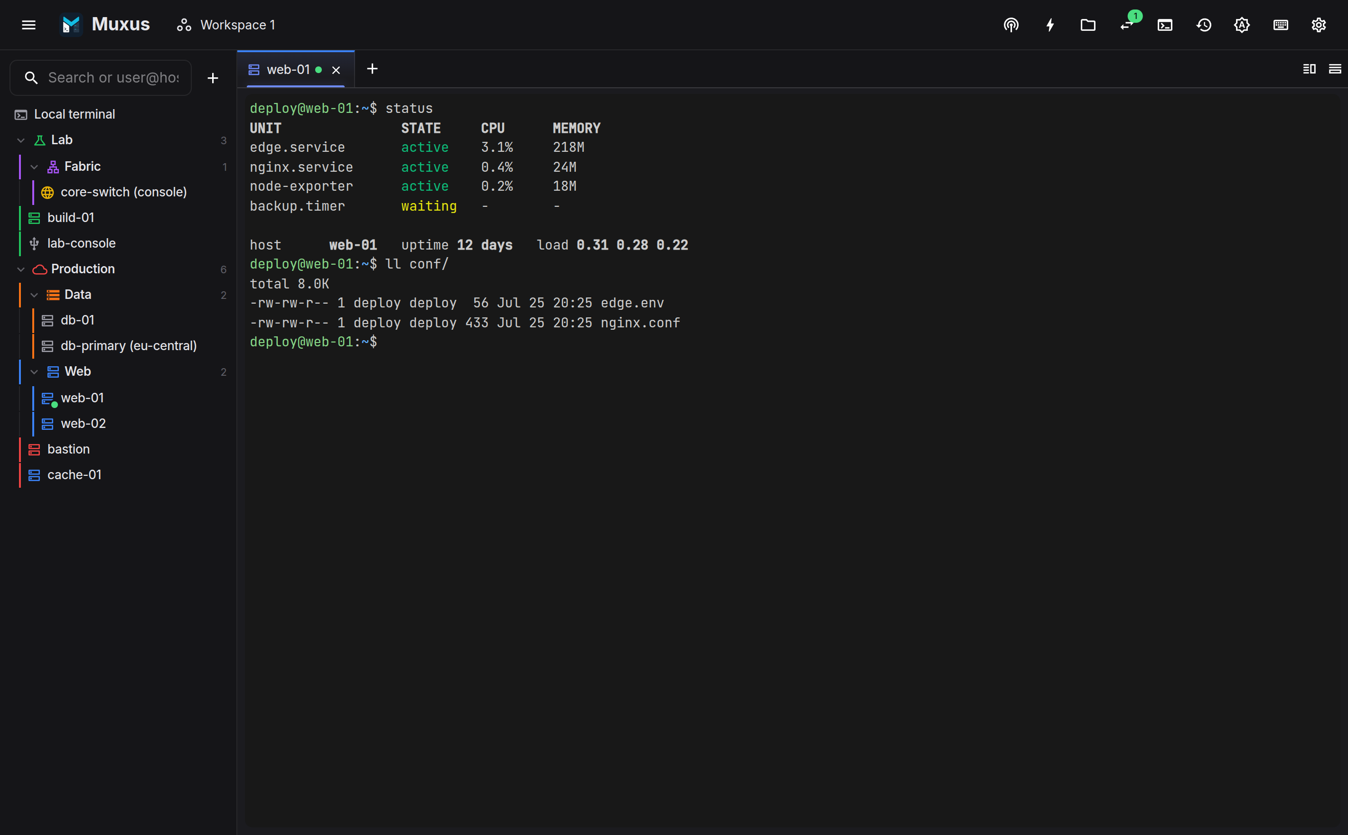Click the Local terminal icon
This screenshot has width=1348, height=835.
[x=21, y=115]
